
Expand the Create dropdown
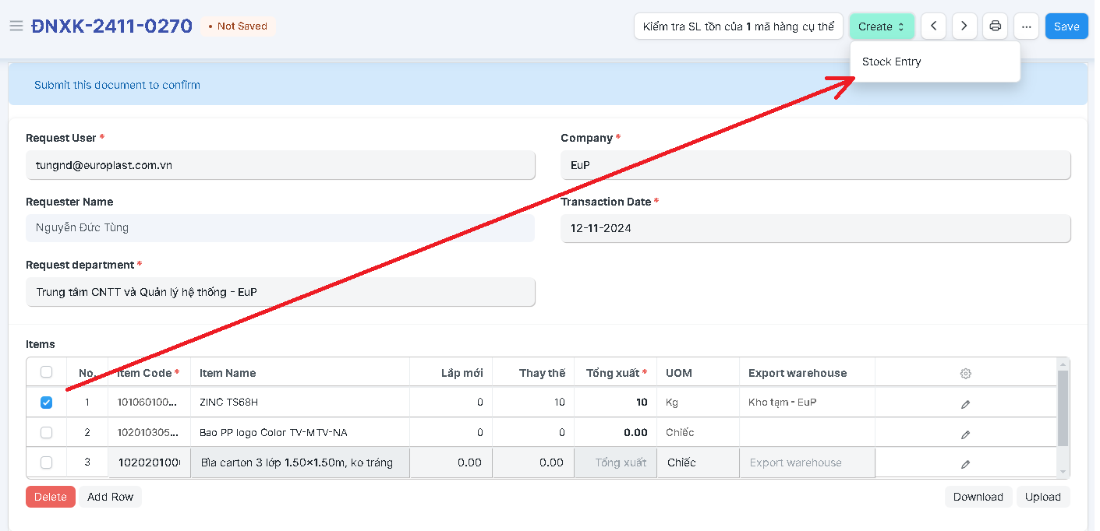click(x=881, y=26)
